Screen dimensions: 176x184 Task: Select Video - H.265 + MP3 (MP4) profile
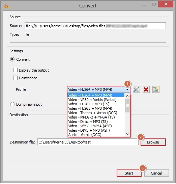[x=96, y=108]
